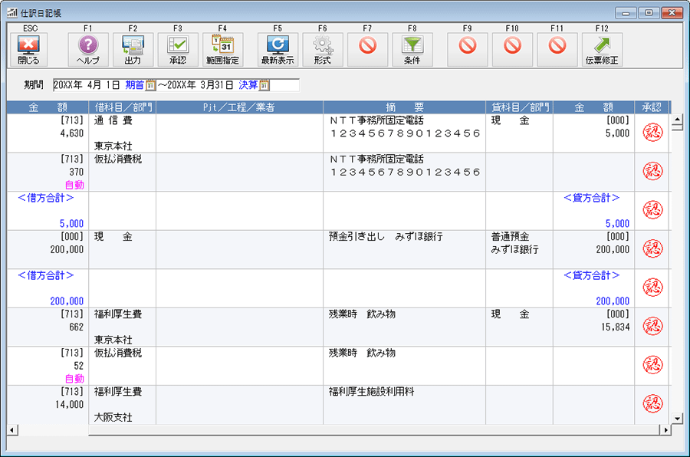This screenshot has width=690, height=457.
Task: Click the 借科目/部門 column header
Action: click(x=123, y=107)
